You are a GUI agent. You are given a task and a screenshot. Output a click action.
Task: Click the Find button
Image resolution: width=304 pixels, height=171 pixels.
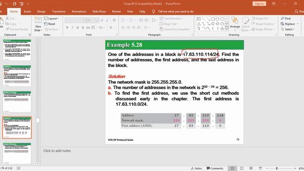pyautogui.click(x=286, y=19)
